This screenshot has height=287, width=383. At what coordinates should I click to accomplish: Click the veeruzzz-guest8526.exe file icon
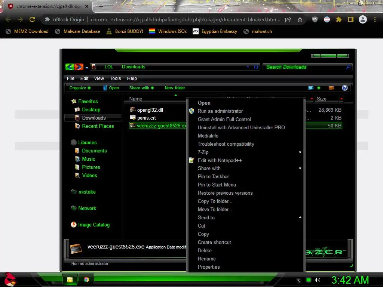point(133,126)
